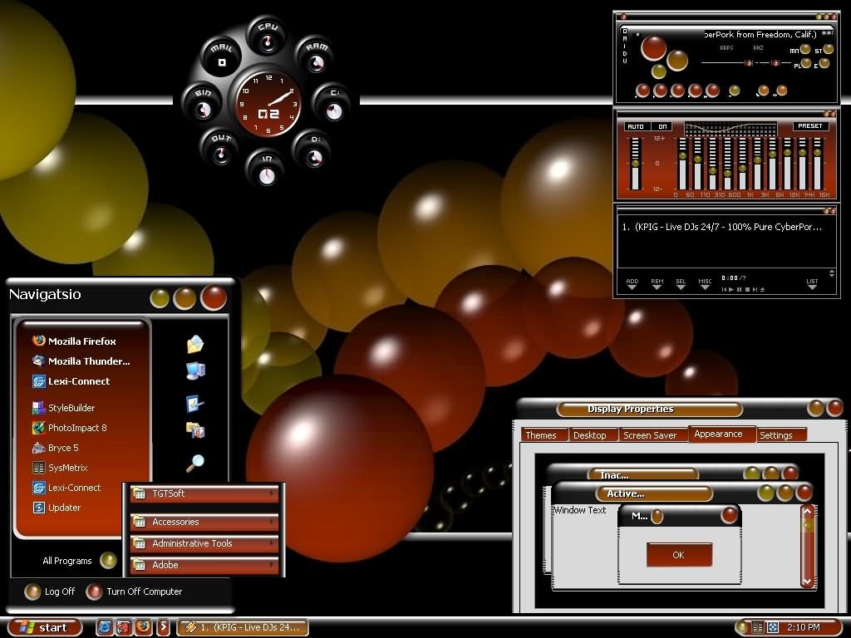Open PhotoImpact 8
851x638 pixels.
[70, 428]
